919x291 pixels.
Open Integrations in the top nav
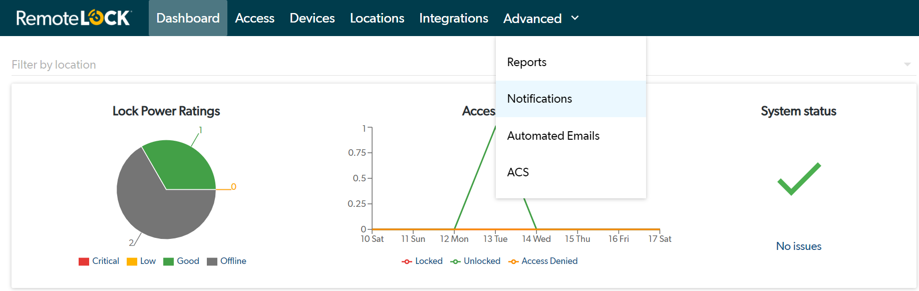point(454,18)
